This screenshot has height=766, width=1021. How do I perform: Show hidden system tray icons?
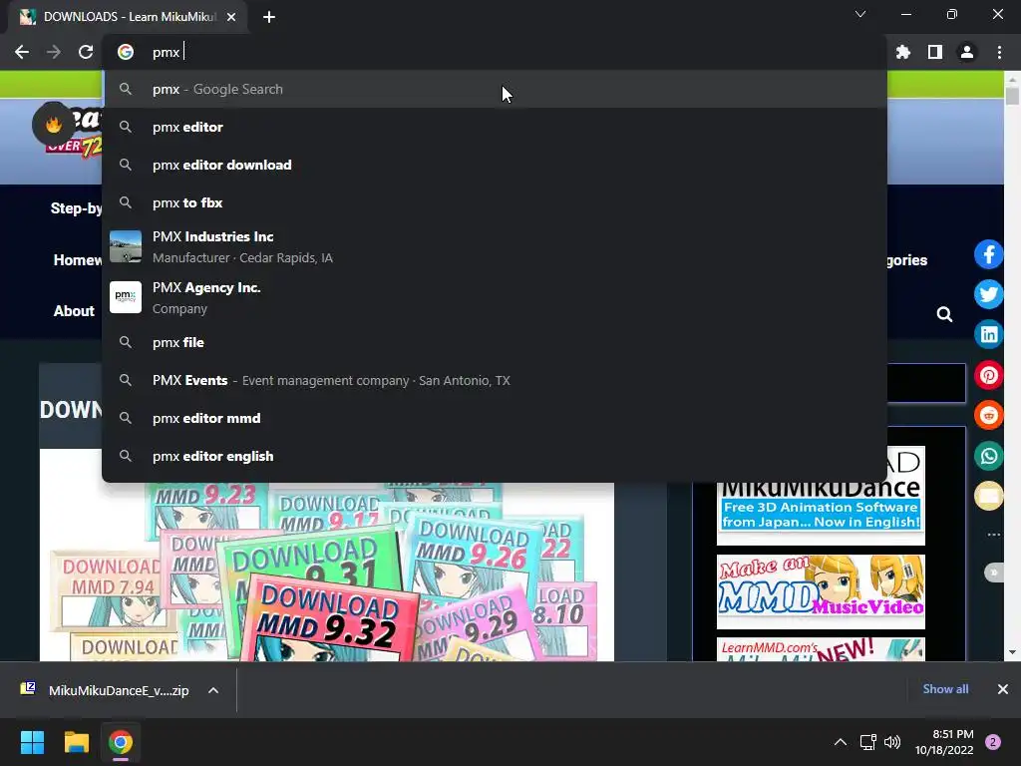point(841,742)
